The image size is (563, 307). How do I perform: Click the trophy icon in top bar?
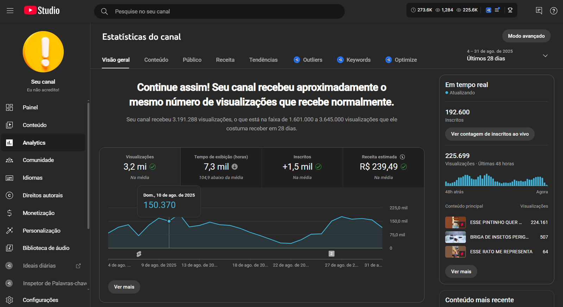(510, 10)
